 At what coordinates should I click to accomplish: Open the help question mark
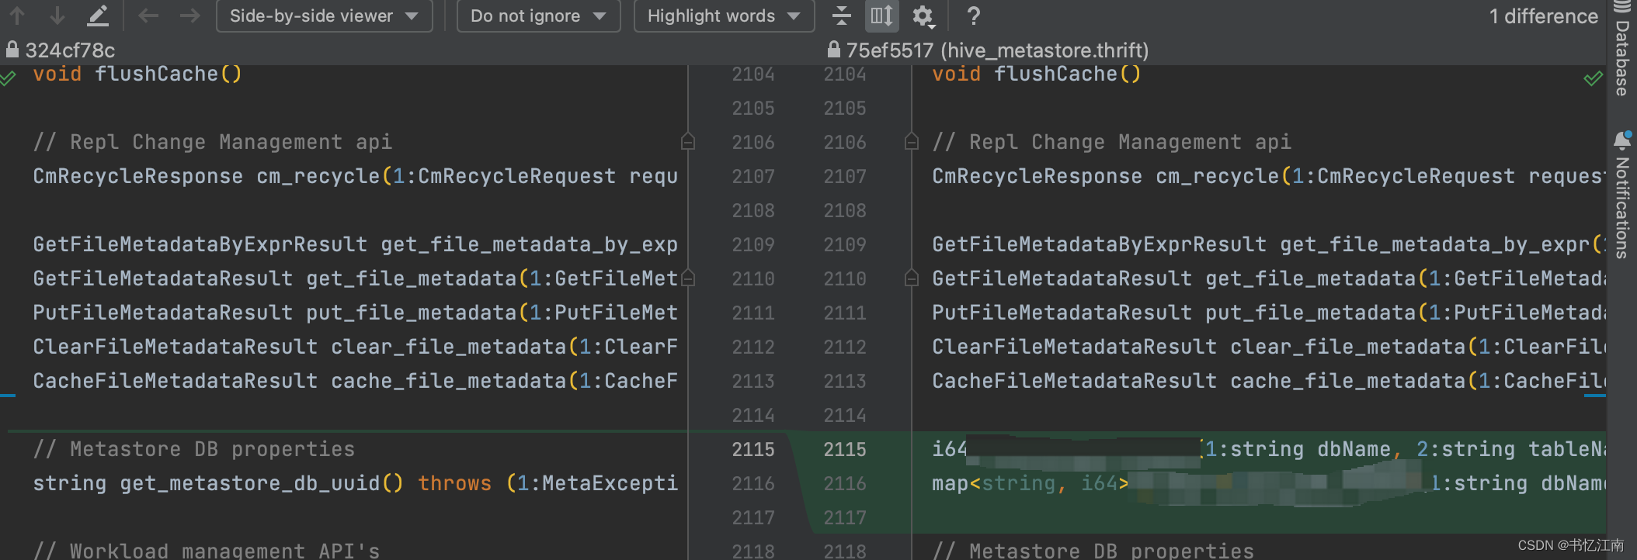coord(974,15)
